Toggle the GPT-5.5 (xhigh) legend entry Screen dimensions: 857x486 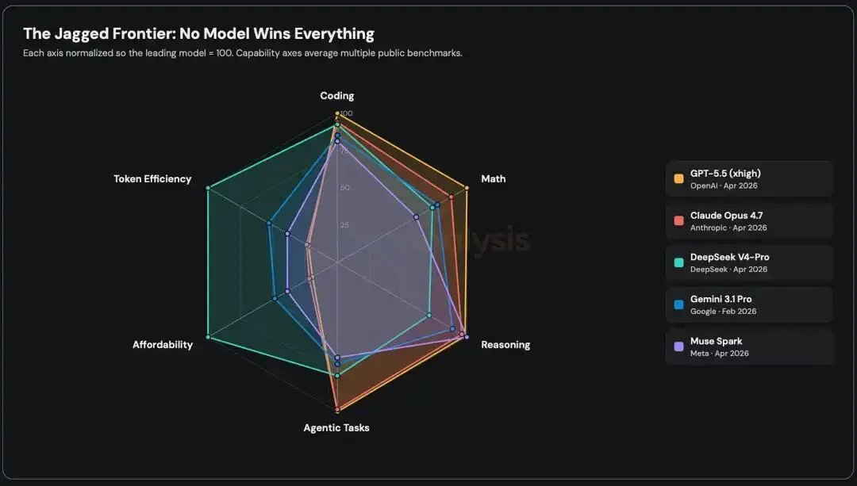(749, 178)
